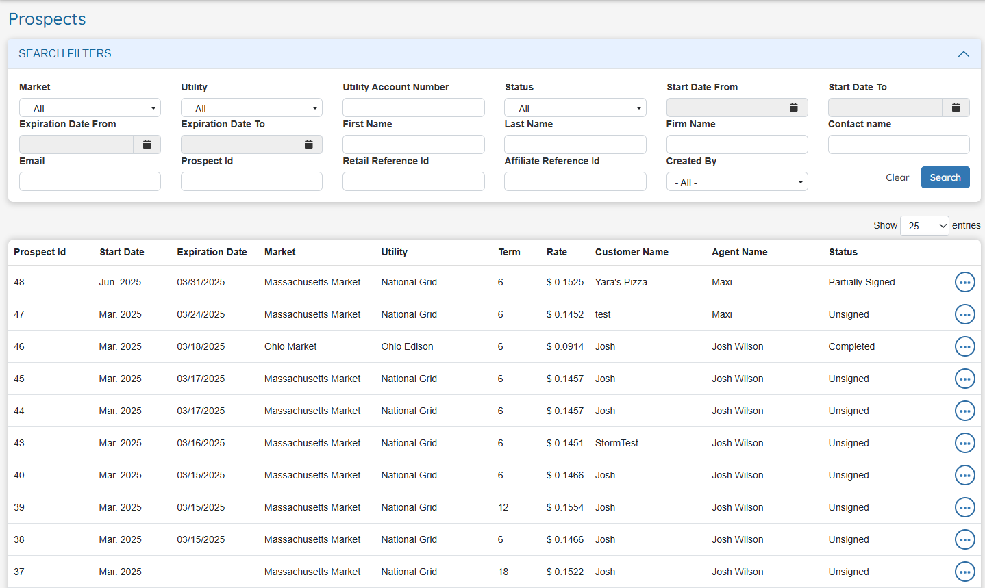Screen dimensions: 985x588
Task: Click the Affiliate Reference Id field
Action: click(575, 181)
